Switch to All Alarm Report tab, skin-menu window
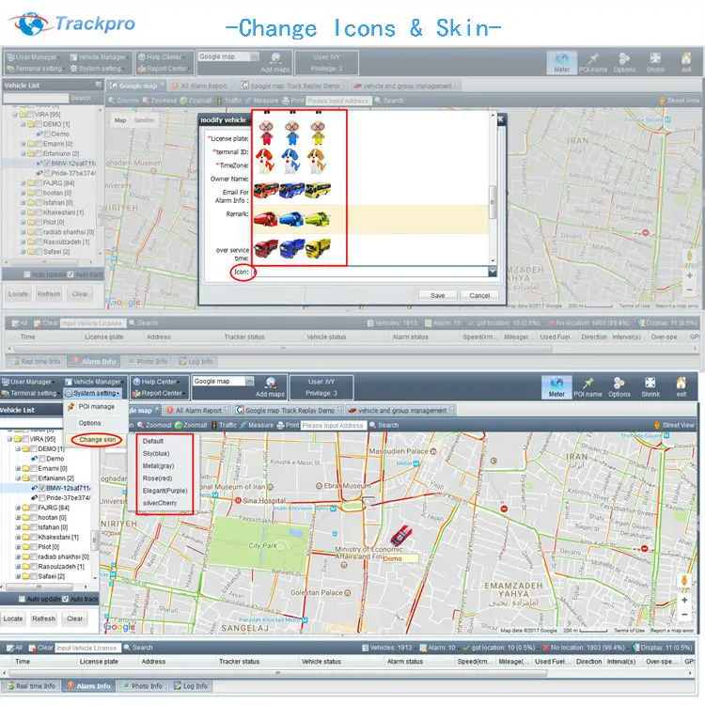This screenshot has height=705, width=705. [197, 411]
